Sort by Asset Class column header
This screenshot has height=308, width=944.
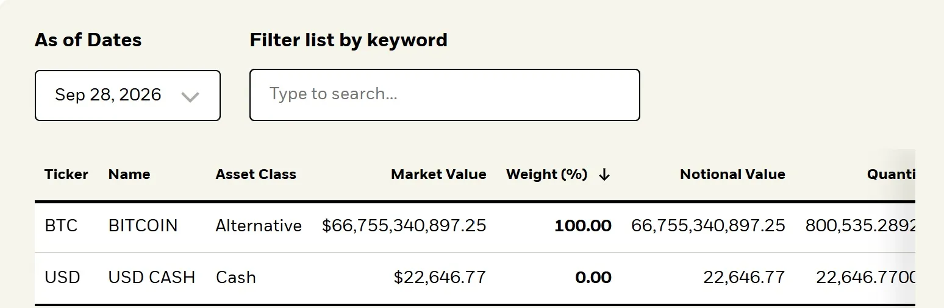tap(256, 175)
